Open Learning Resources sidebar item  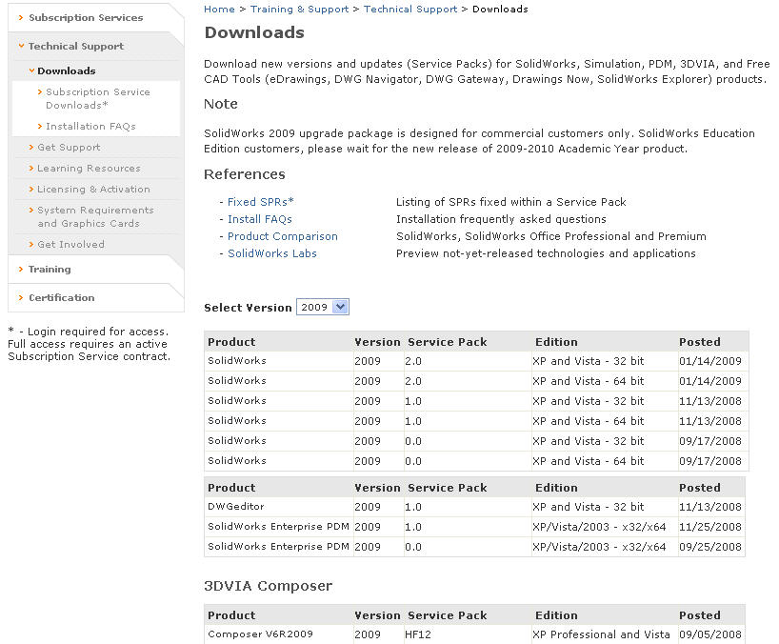pos(89,168)
